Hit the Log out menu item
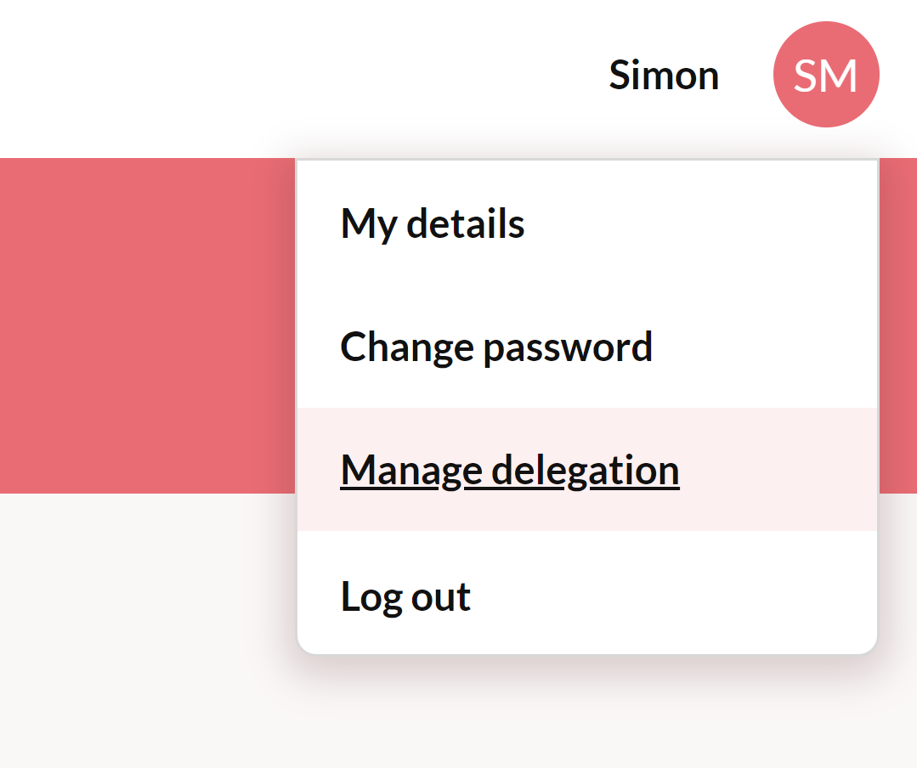This screenshot has height=768, width=917. (405, 596)
